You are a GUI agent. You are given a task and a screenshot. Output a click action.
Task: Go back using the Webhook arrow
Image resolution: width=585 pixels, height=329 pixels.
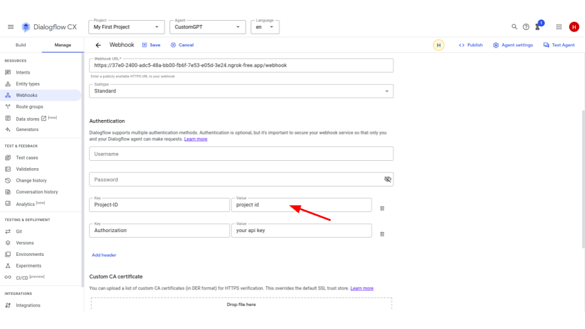pyautogui.click(x=98, y=45)
